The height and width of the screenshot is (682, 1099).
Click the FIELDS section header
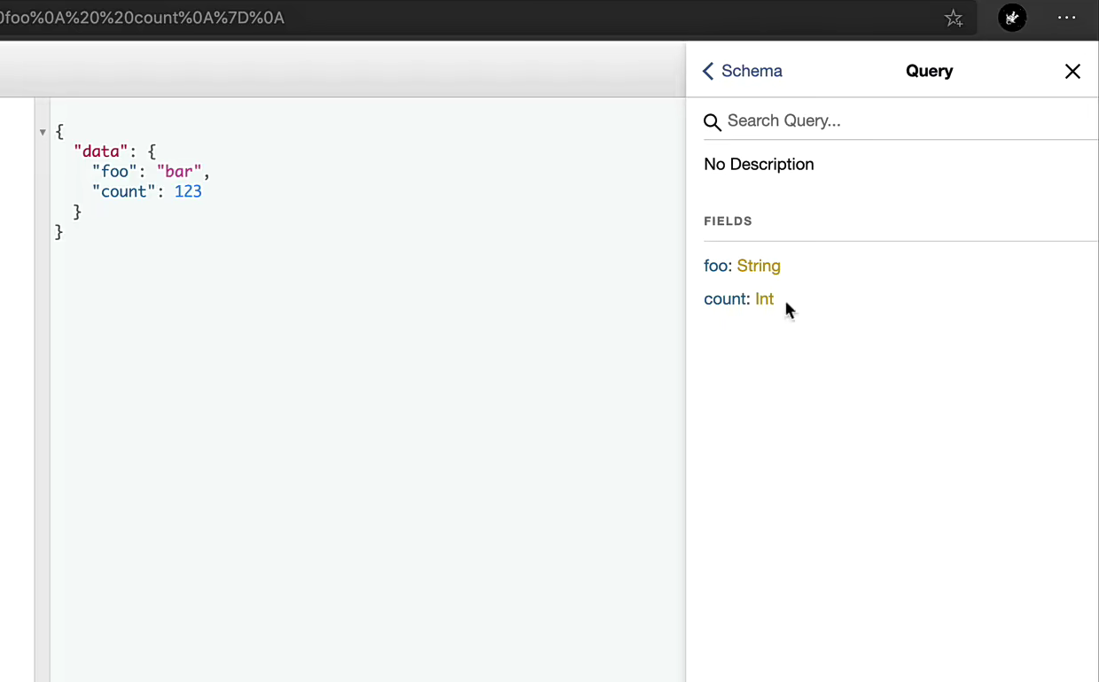tap(728, 221)
